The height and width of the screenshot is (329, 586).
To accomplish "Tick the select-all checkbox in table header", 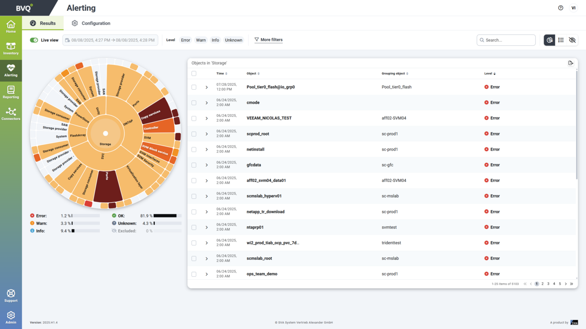I will [194, 74].
